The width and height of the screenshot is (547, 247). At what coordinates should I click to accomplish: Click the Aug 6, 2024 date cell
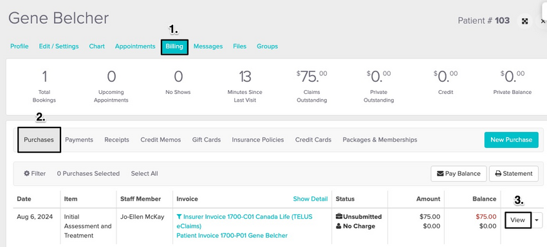(35, 217)
